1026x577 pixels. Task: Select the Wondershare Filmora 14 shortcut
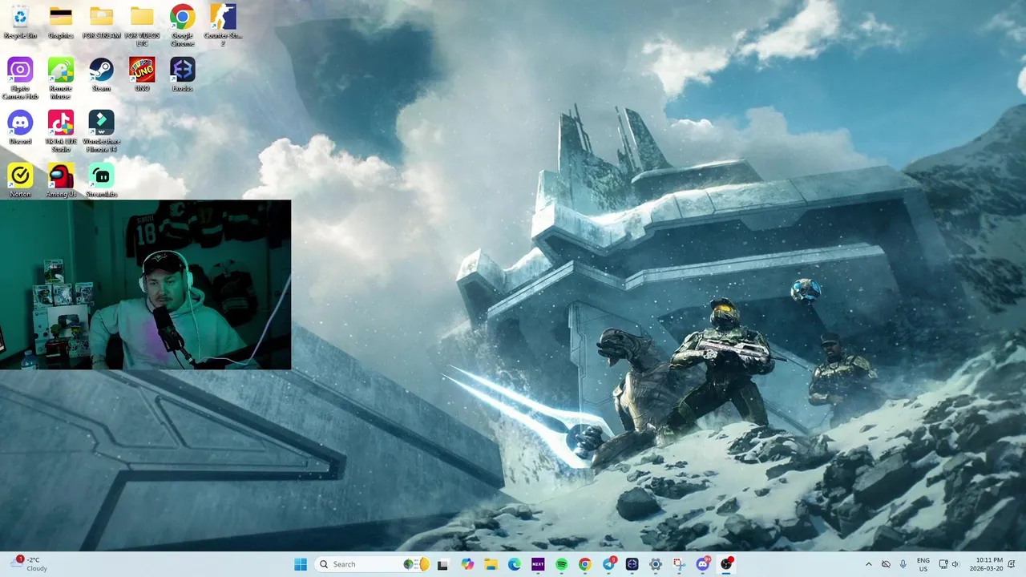[101, 131]
